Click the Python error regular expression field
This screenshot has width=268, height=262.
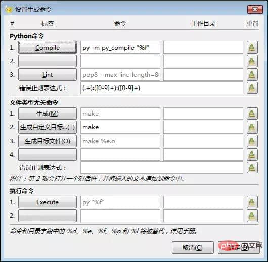(162, 88)
